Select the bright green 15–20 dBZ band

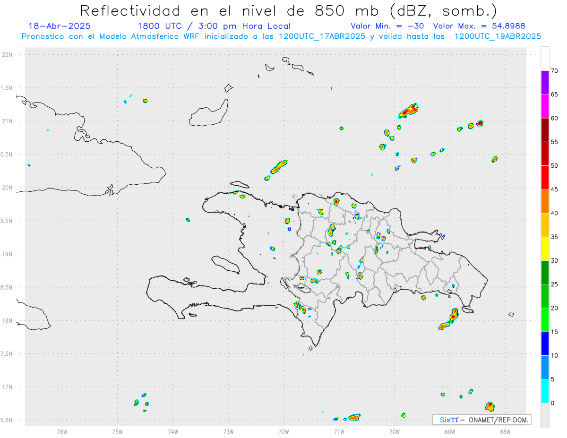pyautogui.click(x=545, y=320)
